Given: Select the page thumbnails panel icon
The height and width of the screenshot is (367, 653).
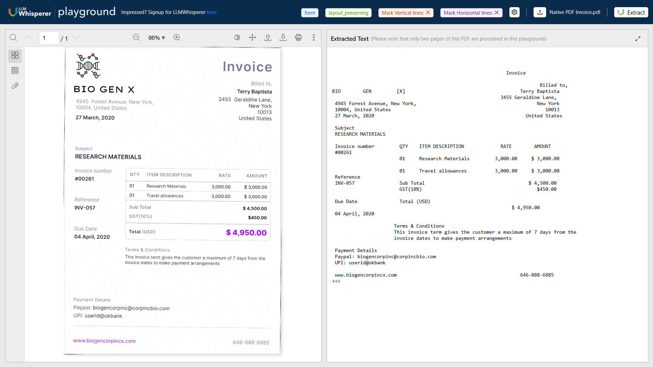Looking at the screenshot, I should [x=15, y=56].
